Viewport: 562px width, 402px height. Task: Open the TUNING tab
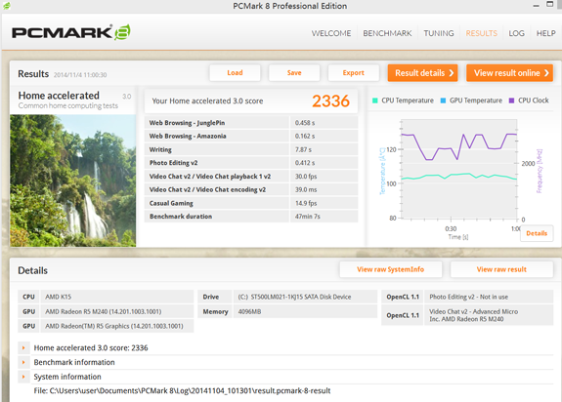point(439,33)
